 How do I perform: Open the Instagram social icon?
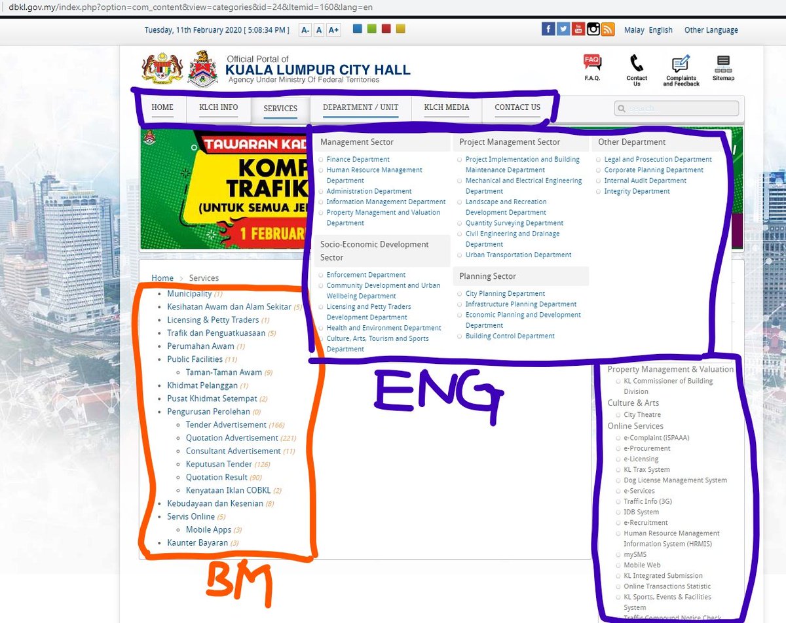pos(593,29)
